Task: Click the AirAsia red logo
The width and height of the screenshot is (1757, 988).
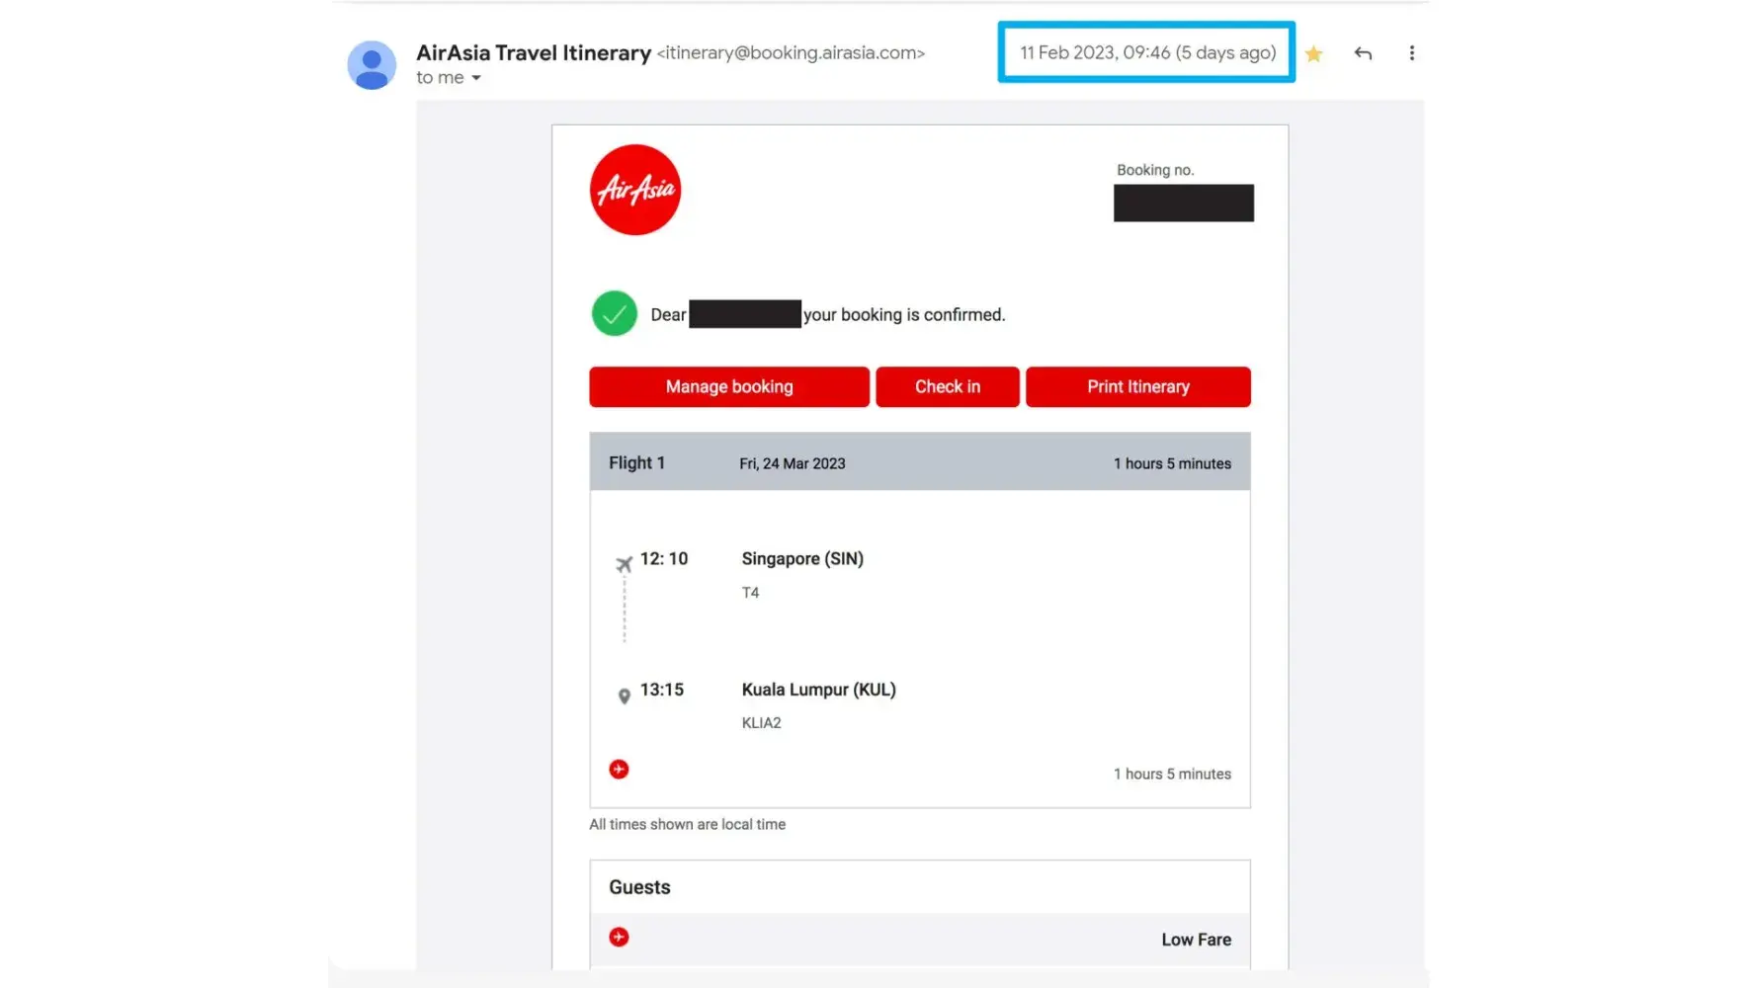Action: [635, 190]
